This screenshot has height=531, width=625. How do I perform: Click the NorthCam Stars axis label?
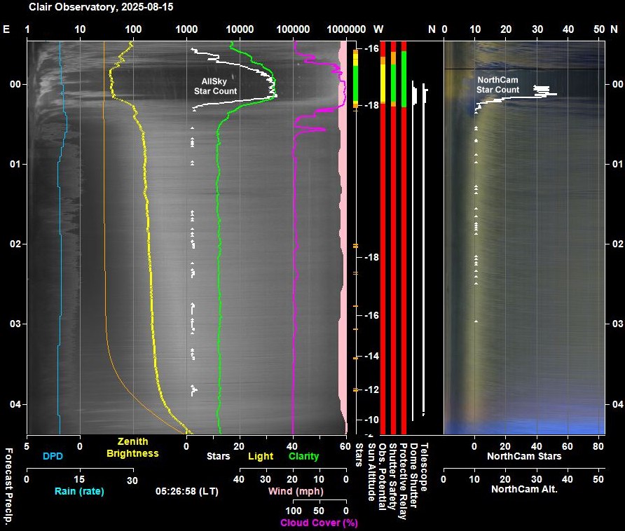(523, 456)
